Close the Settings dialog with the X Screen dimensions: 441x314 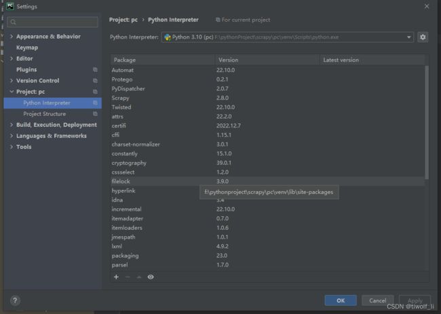coord(427,6)
